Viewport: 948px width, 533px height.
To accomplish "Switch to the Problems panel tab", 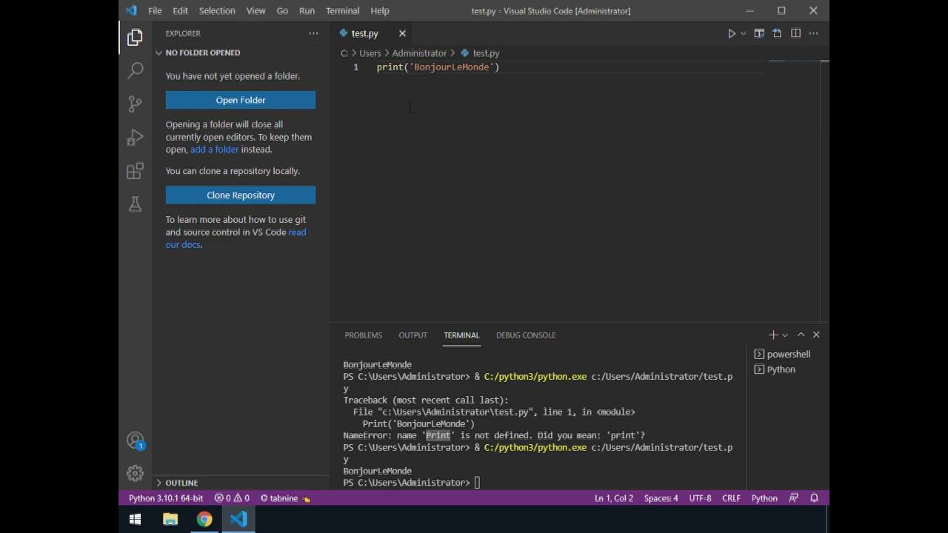I will tap(363, 335).
